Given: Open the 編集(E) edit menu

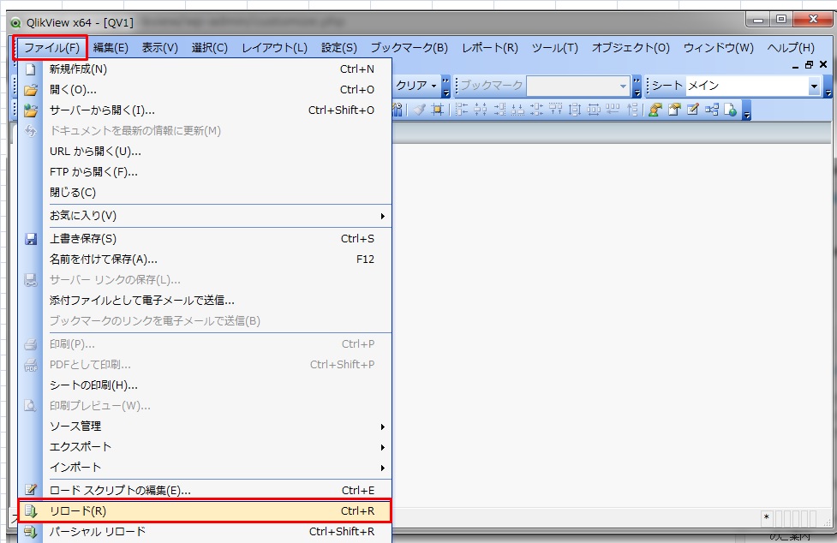Looking at the screenshot, I should pos(111,48).
